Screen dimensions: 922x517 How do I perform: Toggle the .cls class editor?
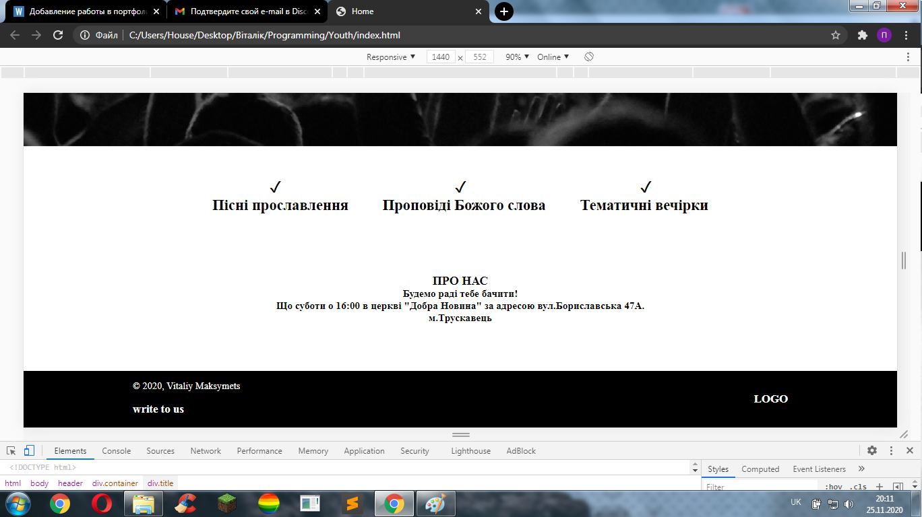857,487
